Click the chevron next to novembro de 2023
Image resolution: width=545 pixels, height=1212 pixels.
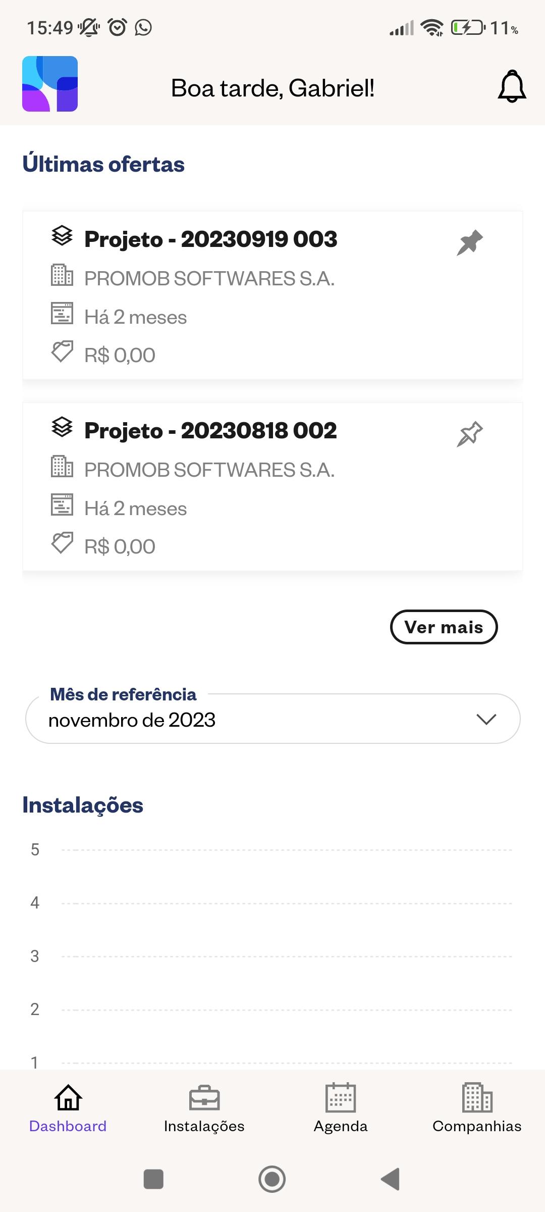pos(486,719)
